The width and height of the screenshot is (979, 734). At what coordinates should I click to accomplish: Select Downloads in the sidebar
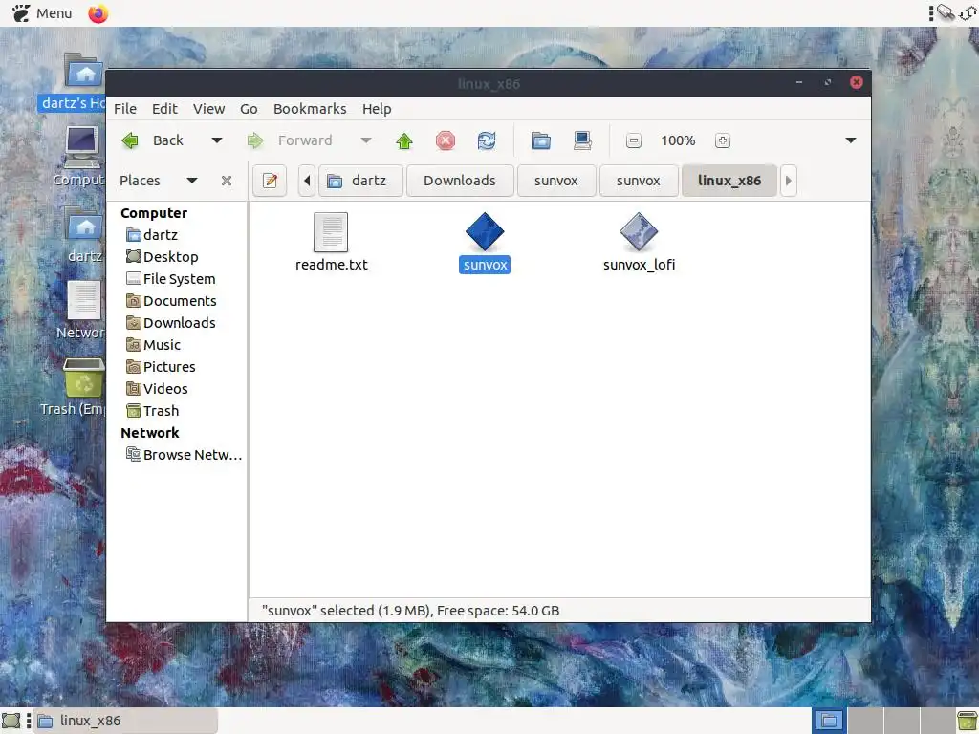pos(170,323)
